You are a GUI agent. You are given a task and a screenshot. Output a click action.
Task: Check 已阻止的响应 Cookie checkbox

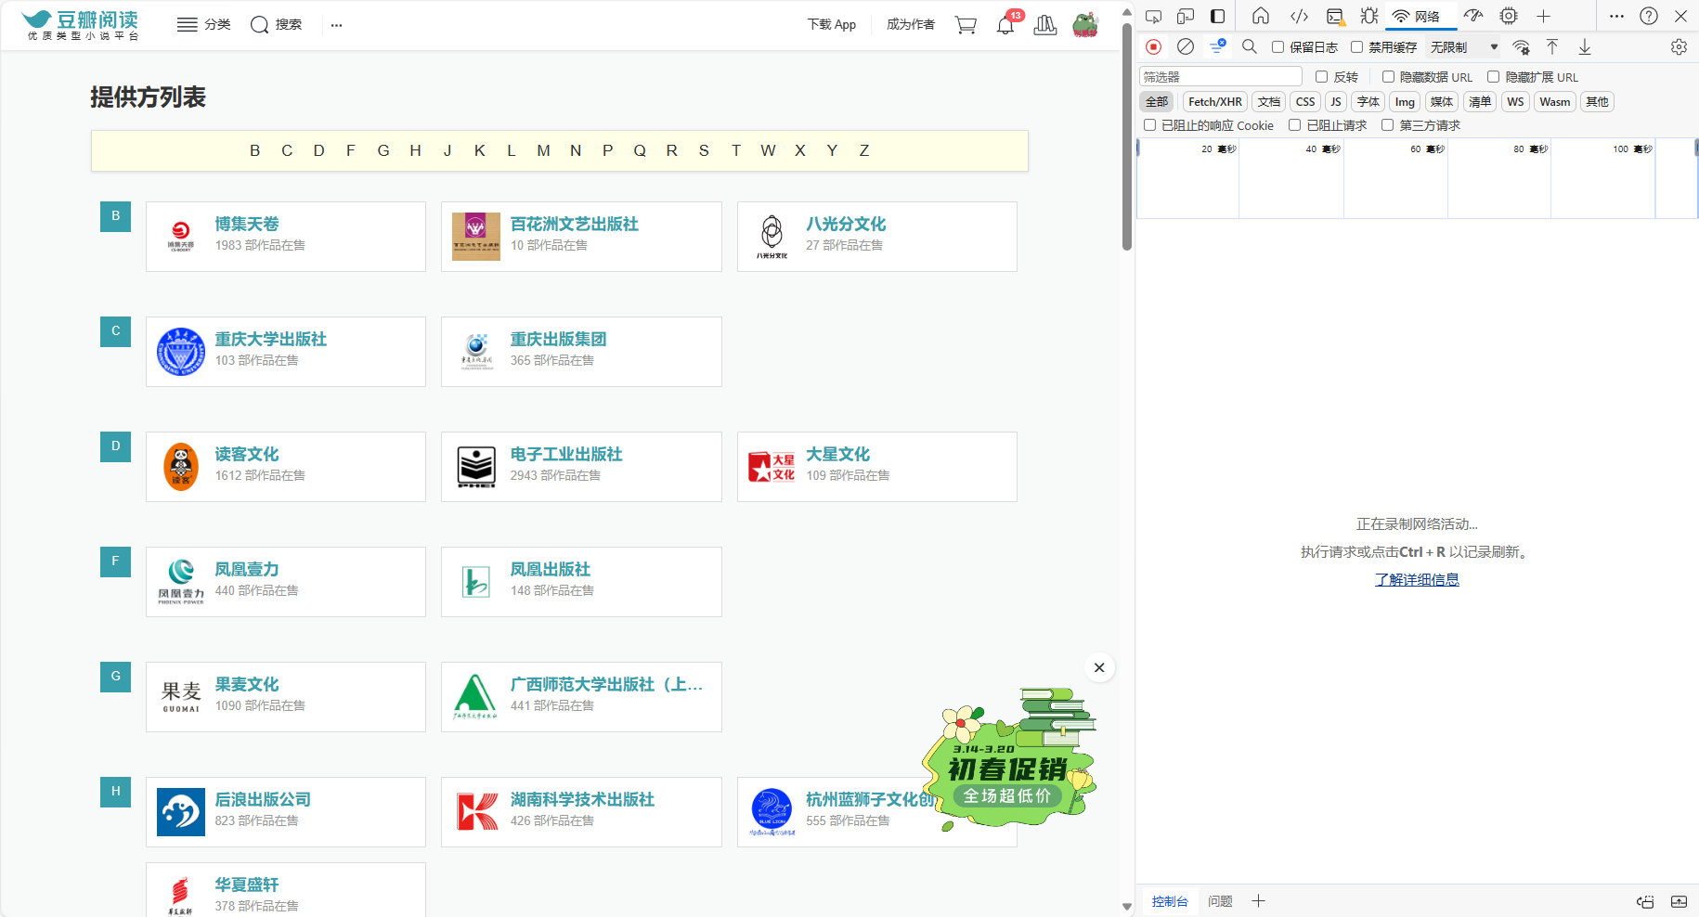(1150, 125)
